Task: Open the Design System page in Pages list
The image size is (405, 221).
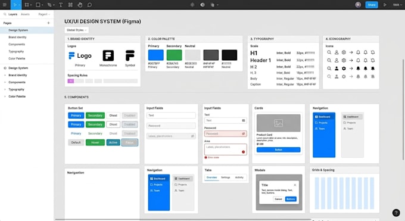Action: coord(27,30)
